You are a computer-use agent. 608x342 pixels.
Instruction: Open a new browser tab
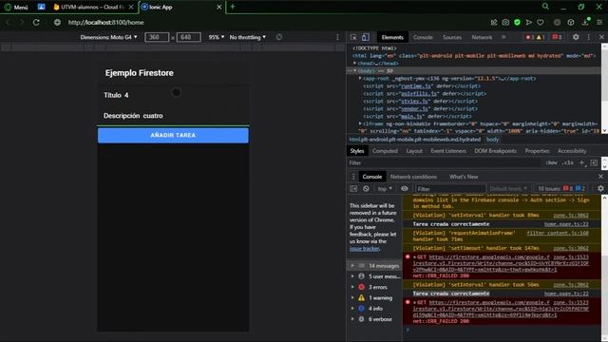tap(233, 7)
